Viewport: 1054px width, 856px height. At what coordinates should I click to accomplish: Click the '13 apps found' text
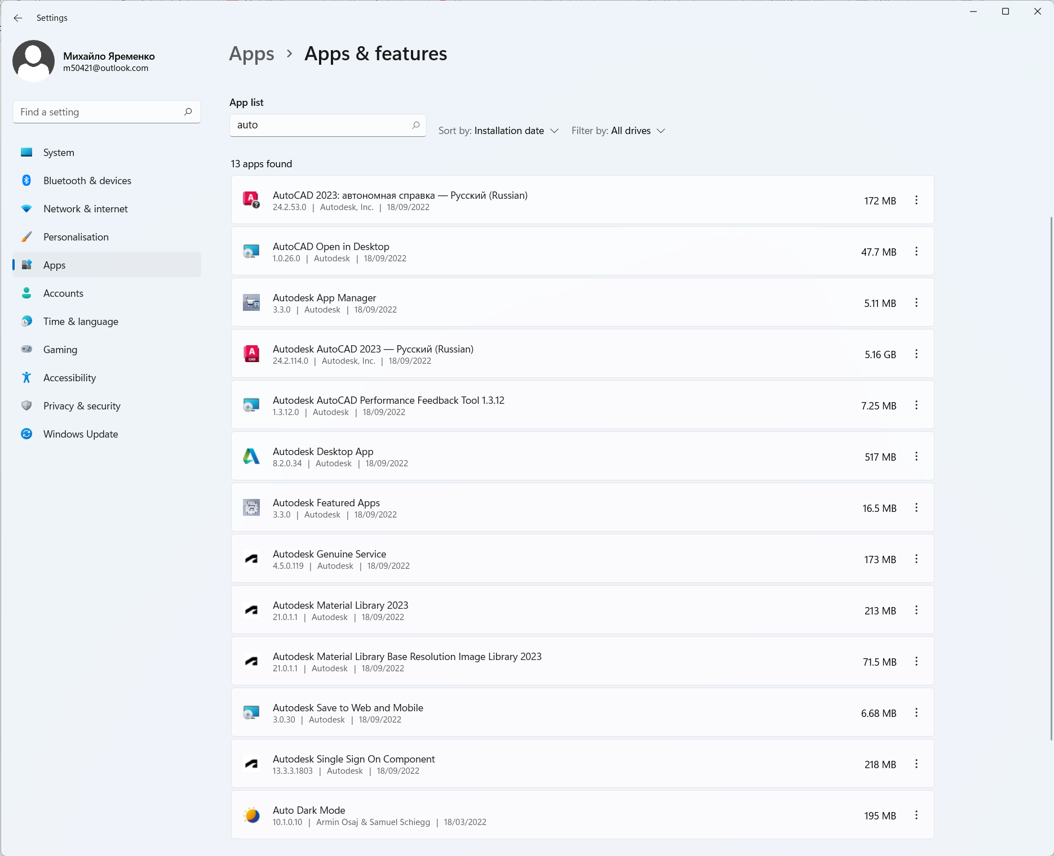262,164
